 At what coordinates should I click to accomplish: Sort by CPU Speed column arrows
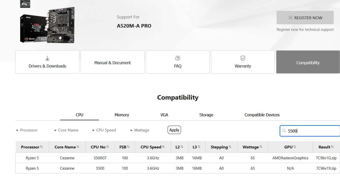click(163, 147)
